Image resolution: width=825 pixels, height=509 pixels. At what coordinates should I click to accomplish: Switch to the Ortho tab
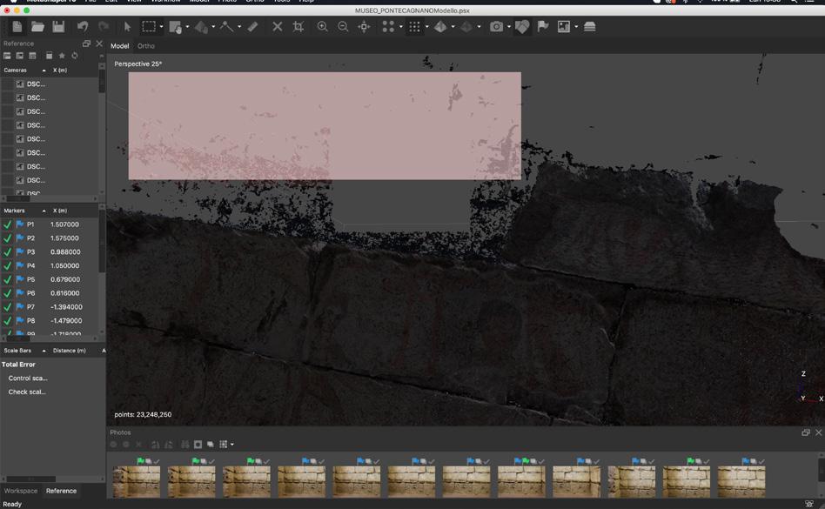click(x=146, y=46)
